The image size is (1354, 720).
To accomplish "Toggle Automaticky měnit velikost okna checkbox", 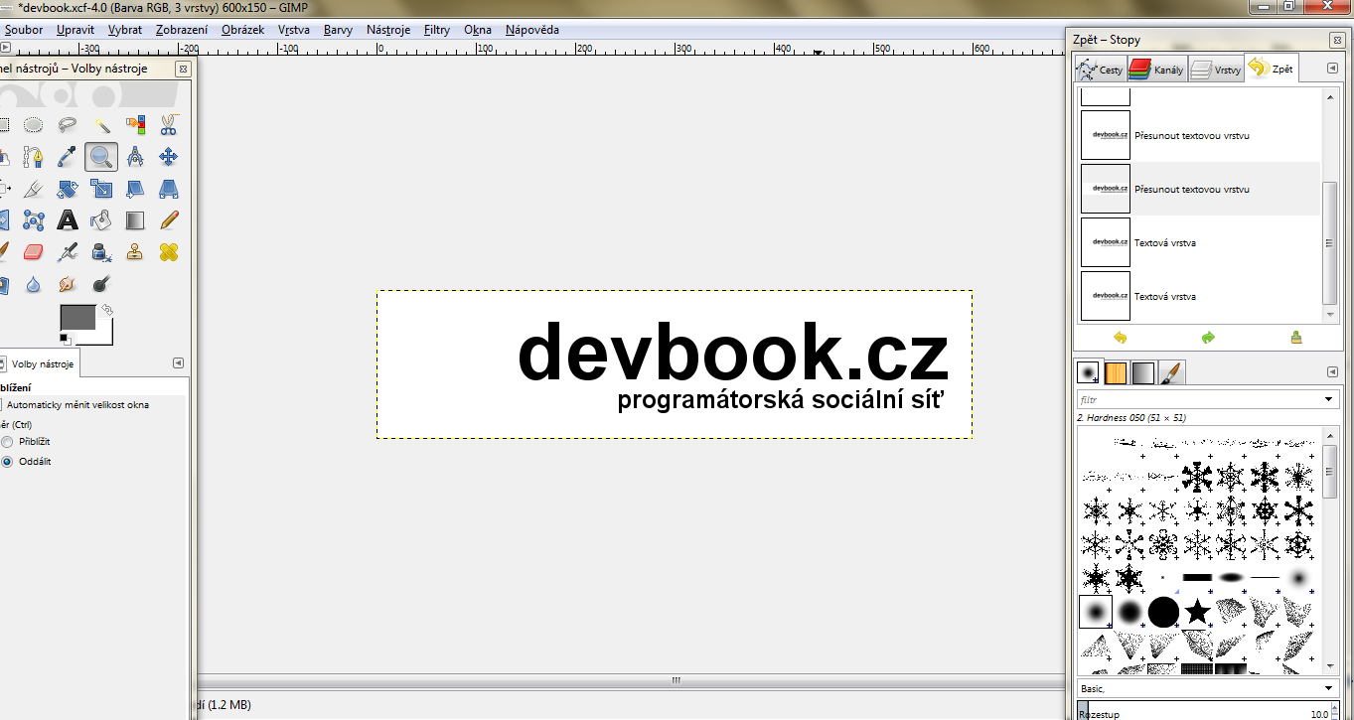I will click(x=2, y=405).
